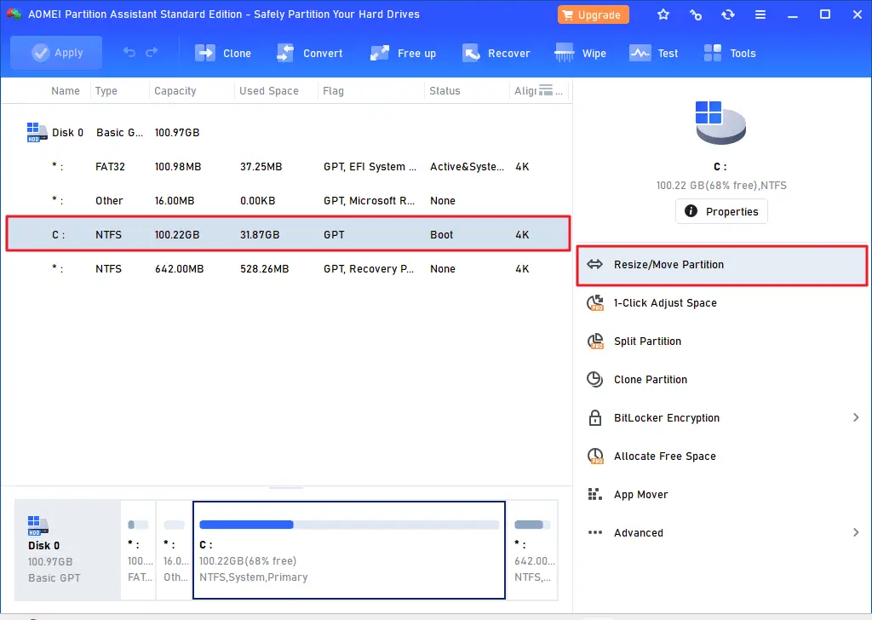Open the Tools menu

[x=730, y=54]
